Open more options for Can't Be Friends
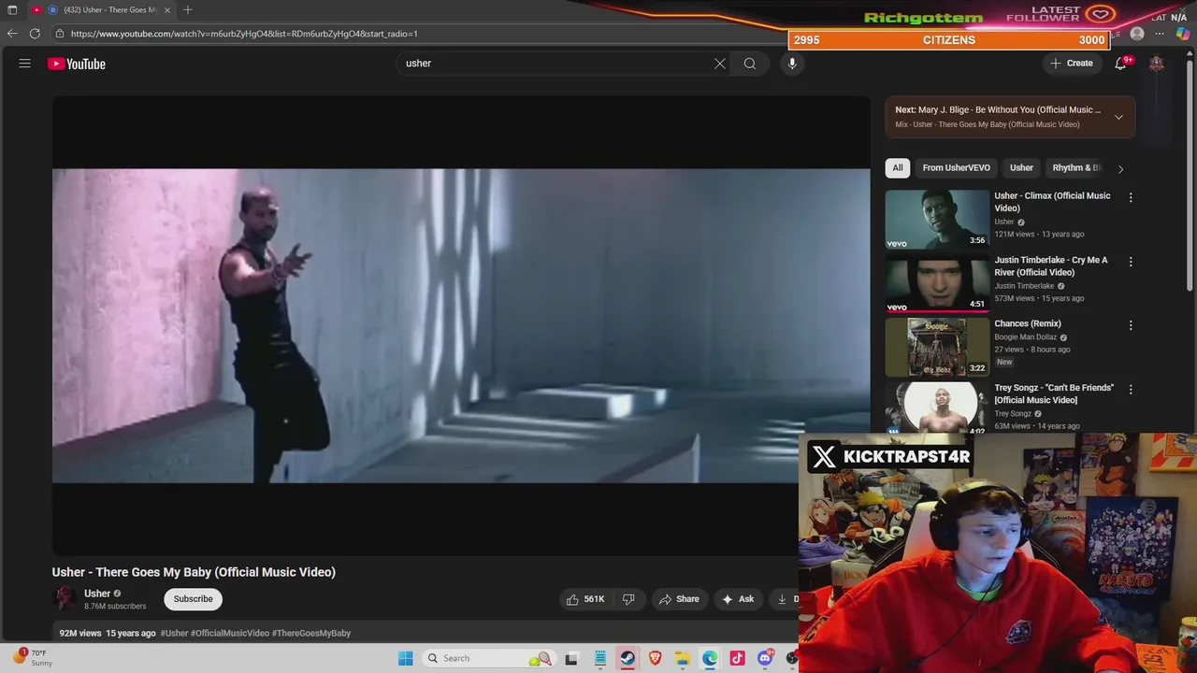Viewport: 1197px width, 673px height. point(1131,389)
